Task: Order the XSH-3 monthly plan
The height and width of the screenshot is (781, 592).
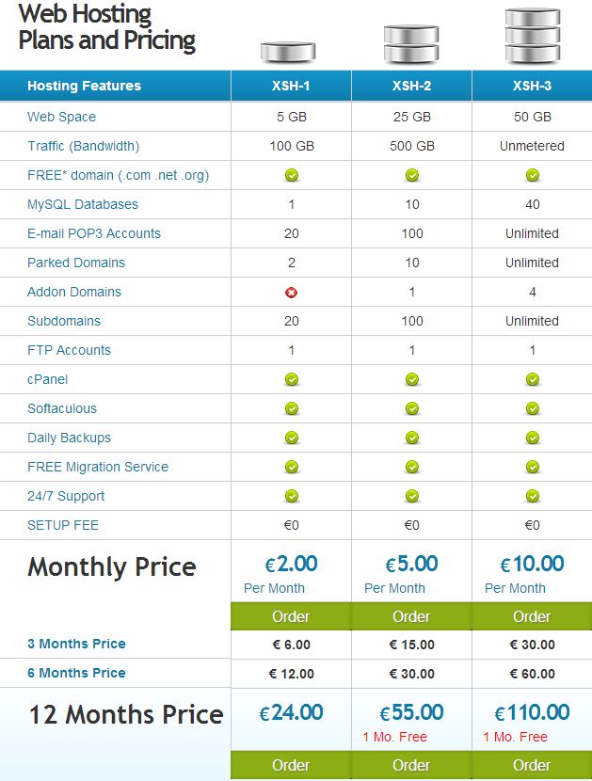Action: point(532,616)
